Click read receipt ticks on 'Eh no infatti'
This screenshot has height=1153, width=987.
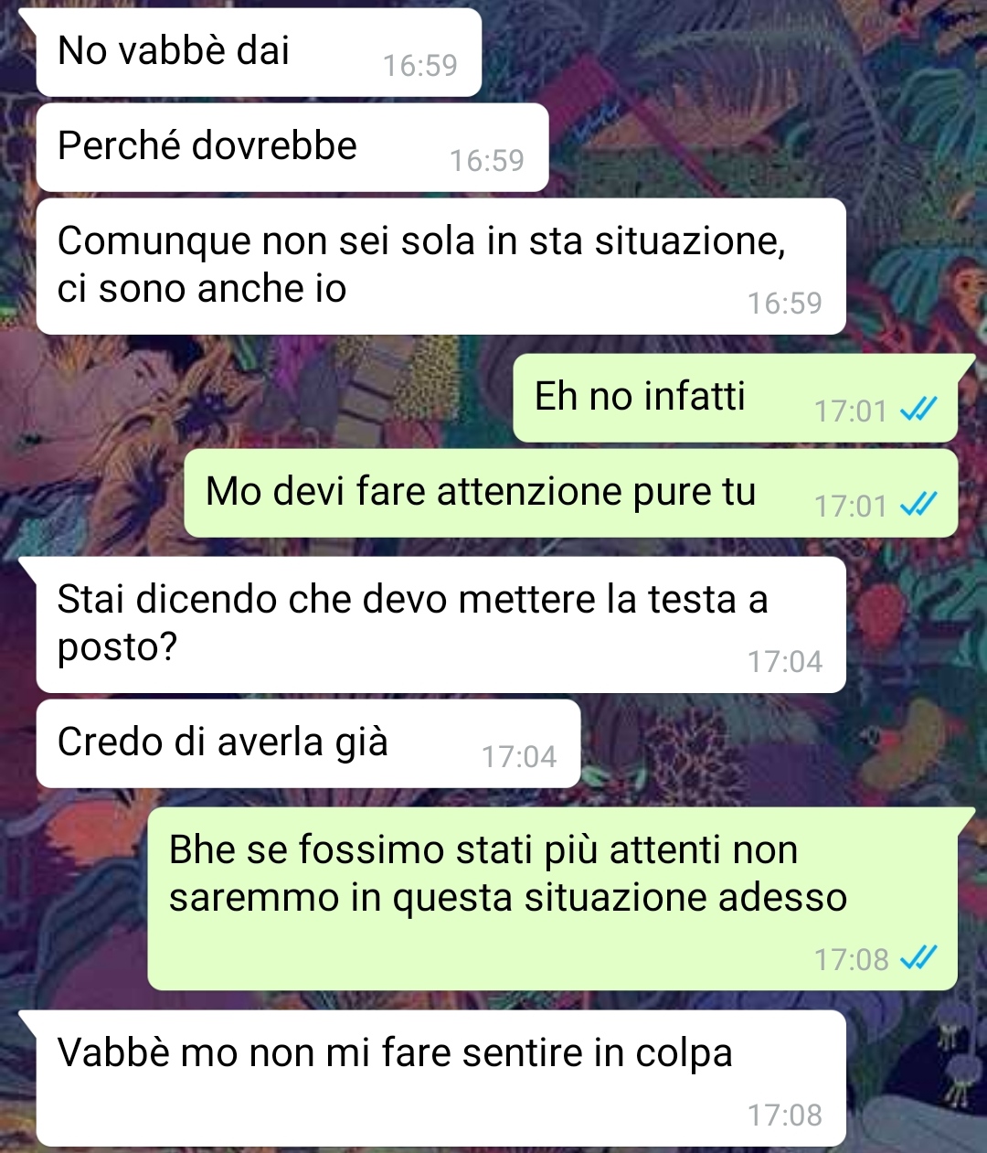coord(918,411)
